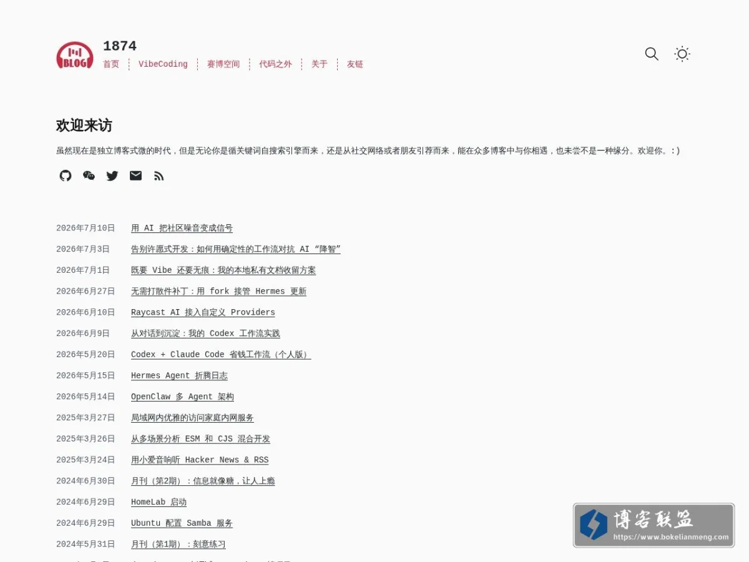Click the date 2025年3月27日
The width and height of the screenshot is (749, 562).
pyautogui.click(x=86, y=418)
